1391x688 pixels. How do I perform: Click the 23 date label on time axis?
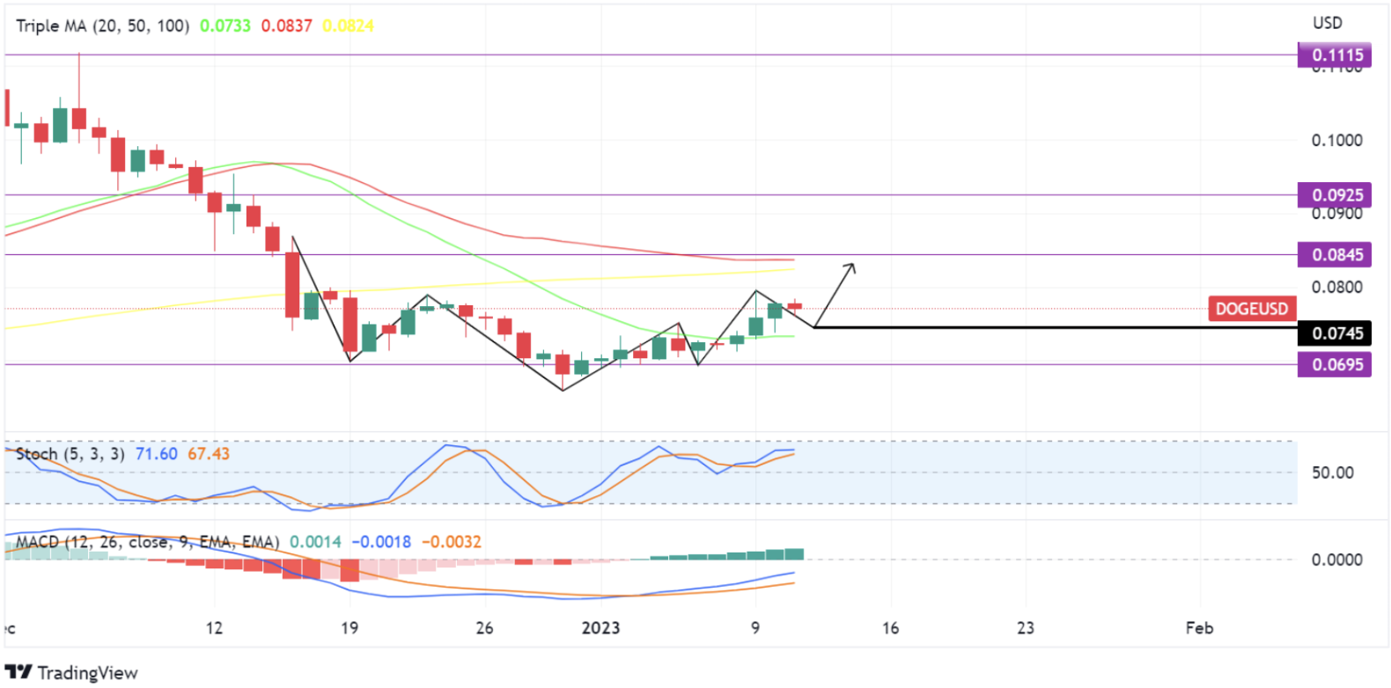pyautogui.click(x=1026, y=628)
